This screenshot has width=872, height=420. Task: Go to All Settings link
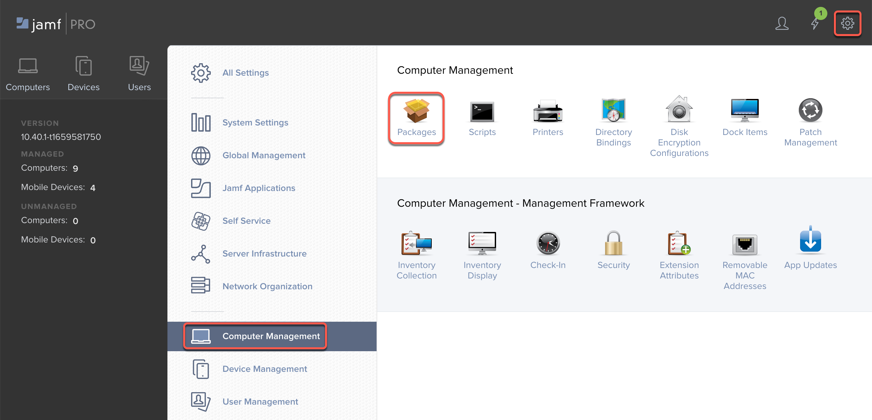click(x=245, y=73)
